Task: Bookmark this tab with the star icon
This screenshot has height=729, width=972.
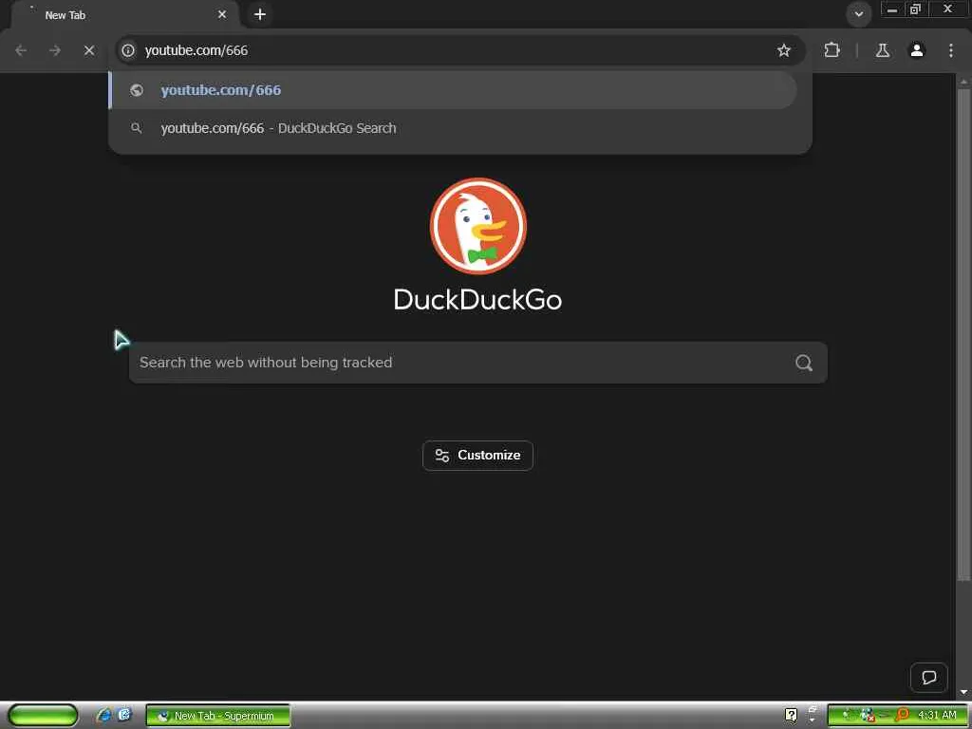Action: (x=784, y=50)
